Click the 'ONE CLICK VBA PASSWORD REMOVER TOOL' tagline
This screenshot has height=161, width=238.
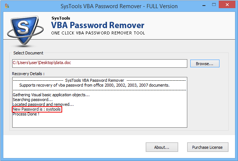click(x=98, y=33)
